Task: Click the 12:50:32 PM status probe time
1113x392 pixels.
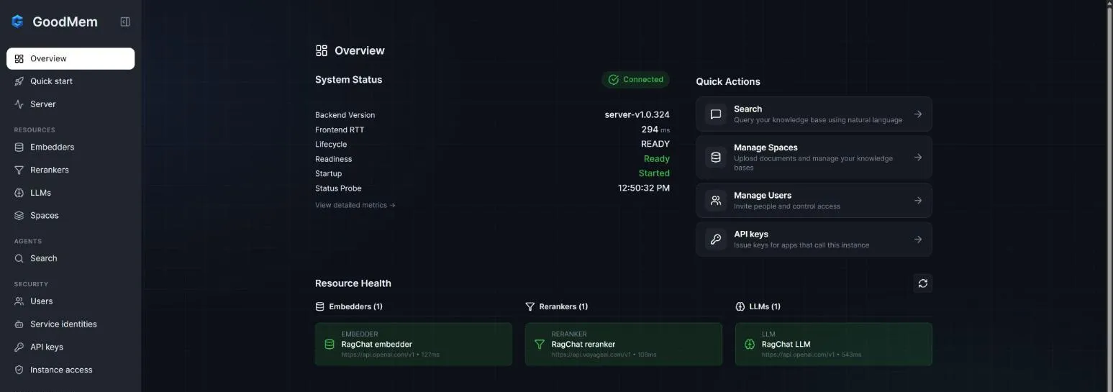Action: point(644,188)
